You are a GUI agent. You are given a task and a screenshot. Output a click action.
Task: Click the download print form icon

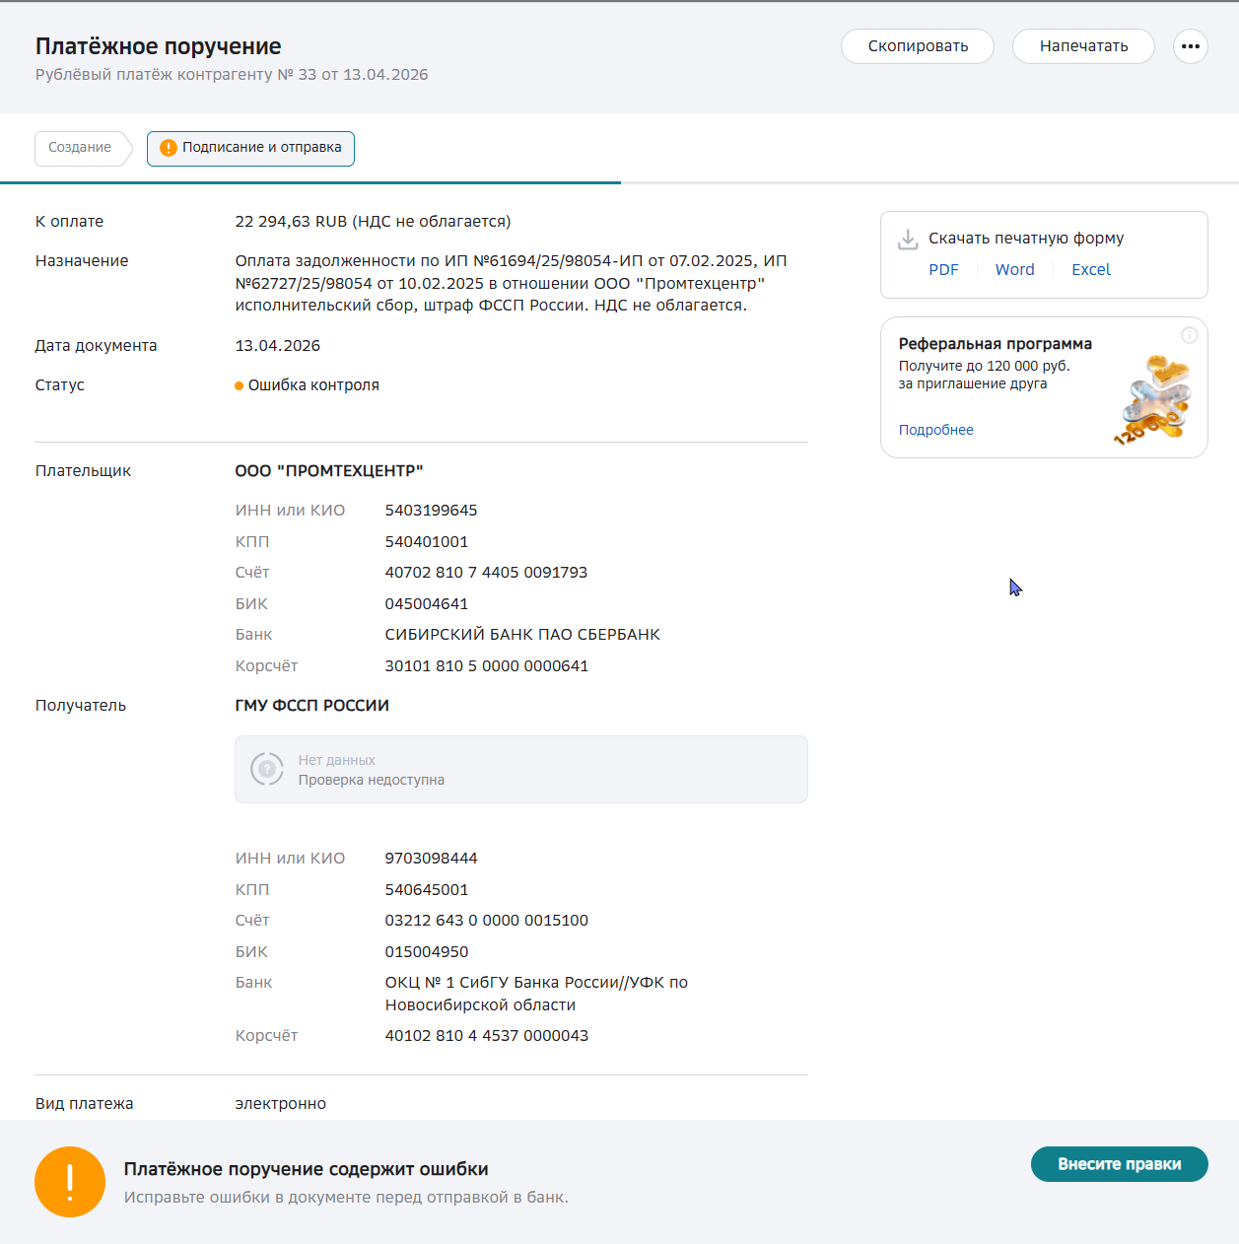tap(908, 240)
